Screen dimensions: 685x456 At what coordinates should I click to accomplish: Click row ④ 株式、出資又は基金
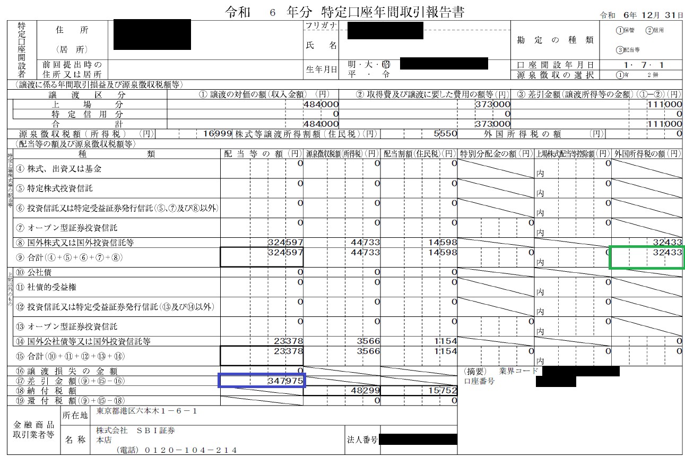(x=58, y=169)
